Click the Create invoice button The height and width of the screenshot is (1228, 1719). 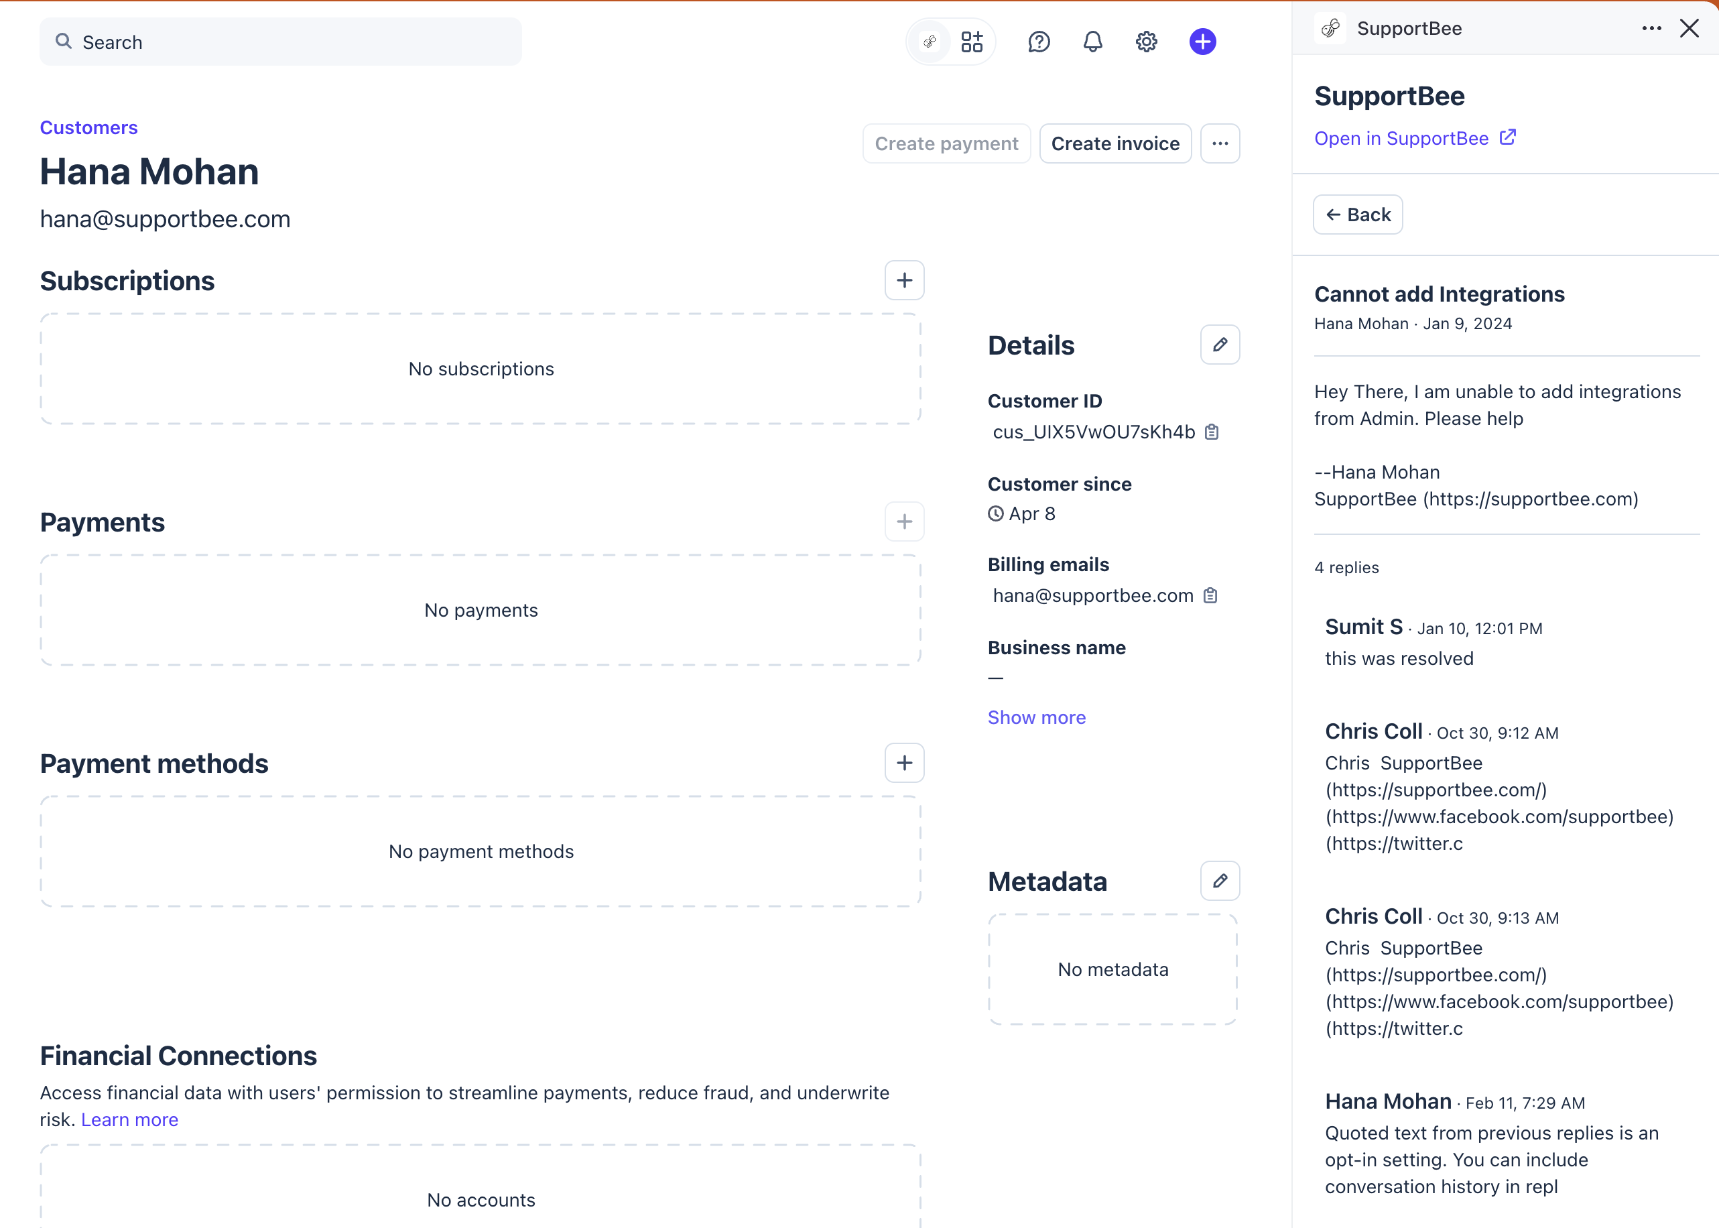pos(1115,143)
